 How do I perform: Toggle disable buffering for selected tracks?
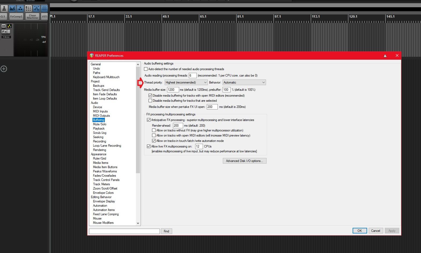(150, 101)
